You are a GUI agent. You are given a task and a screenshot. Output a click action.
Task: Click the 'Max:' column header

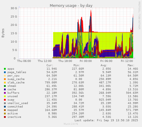pyautogui.click(x=131, y=65)
